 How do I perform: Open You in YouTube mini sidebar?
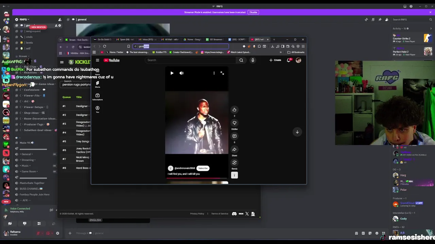(x=98, y=109)
